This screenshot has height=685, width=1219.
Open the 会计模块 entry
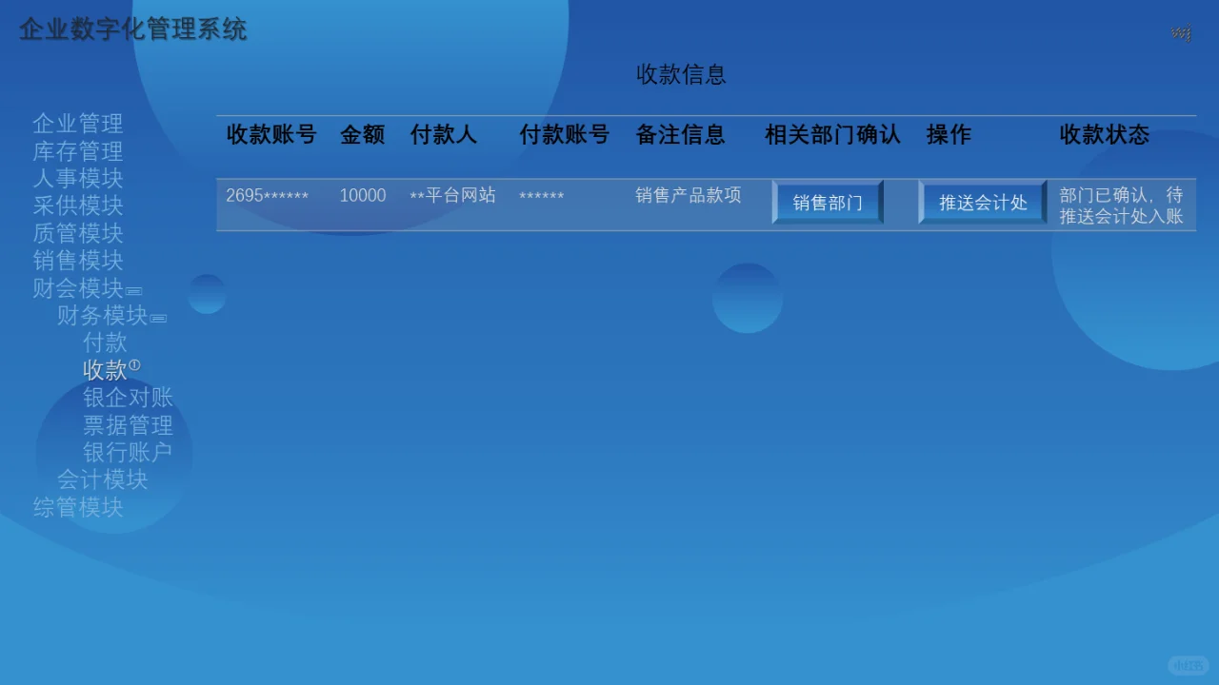[x=102, y=479]
